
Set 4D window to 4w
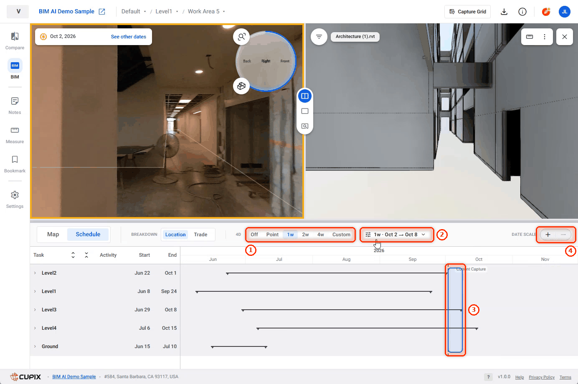(321, 235)
